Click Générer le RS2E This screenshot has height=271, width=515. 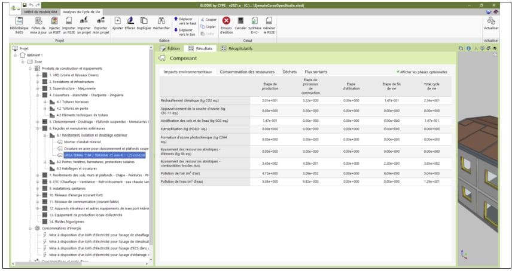click(x=269, y=25)
